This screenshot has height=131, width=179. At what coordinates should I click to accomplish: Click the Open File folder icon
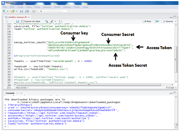12,11
